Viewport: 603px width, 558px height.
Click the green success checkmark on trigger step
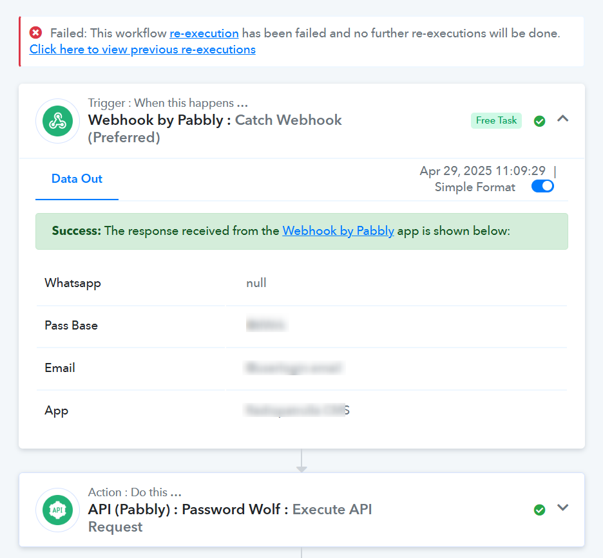point(540,121)
